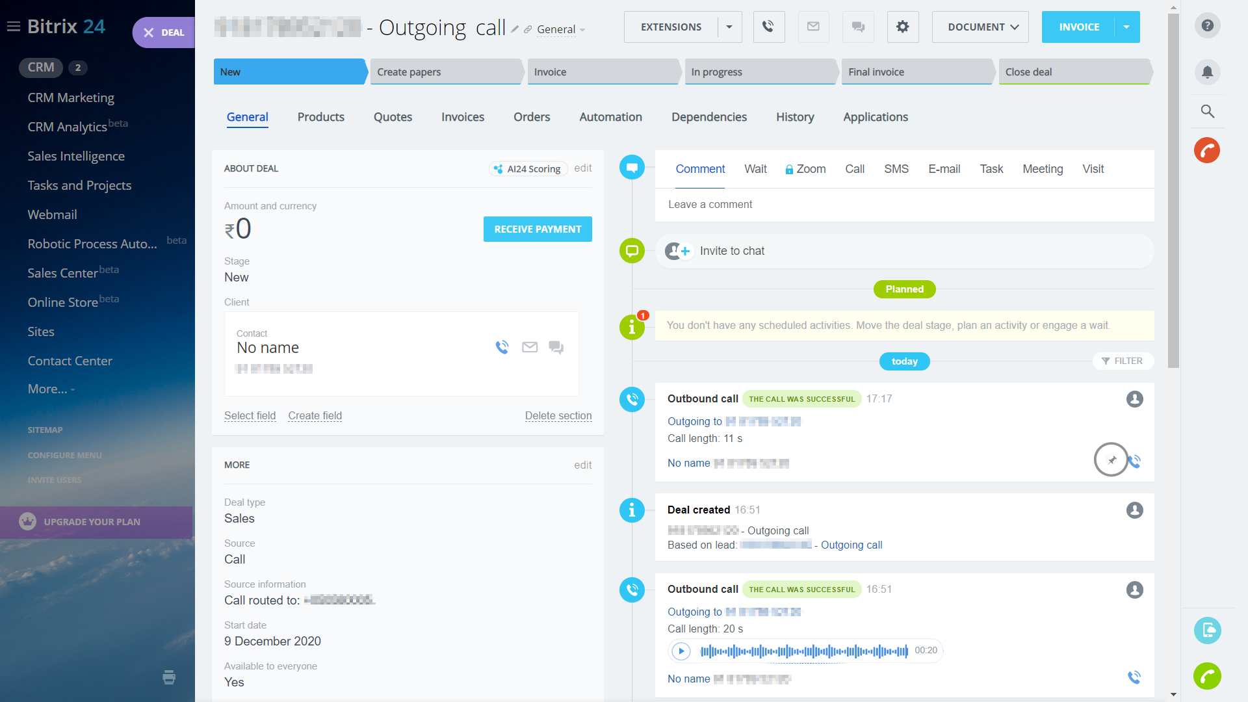Switch to the Products tab
Viewport: 1248px width, 702px height.
point(320,117)
